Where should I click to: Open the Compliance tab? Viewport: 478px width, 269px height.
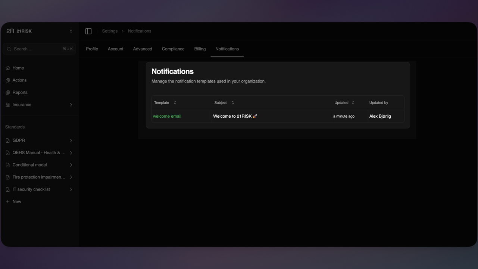173,49
